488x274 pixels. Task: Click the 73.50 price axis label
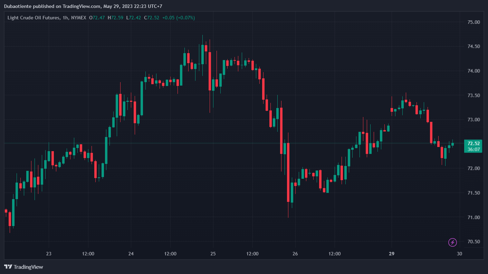(473, 95)
